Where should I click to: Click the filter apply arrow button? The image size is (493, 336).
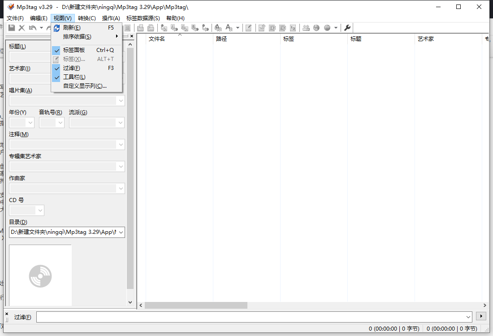coord(481,316)
